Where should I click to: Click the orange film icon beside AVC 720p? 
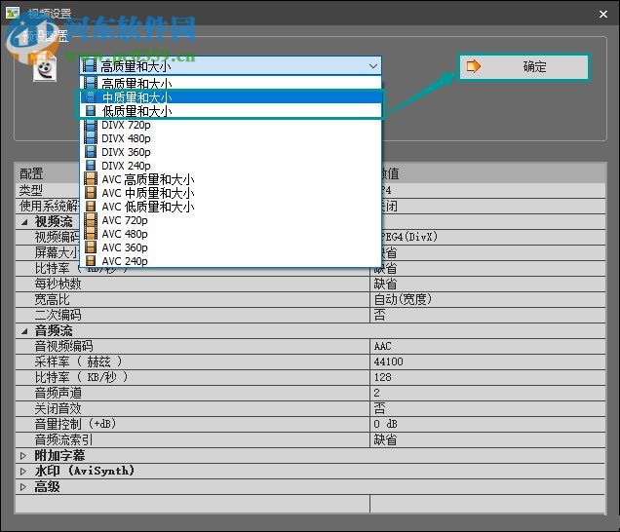coord(91,220)
